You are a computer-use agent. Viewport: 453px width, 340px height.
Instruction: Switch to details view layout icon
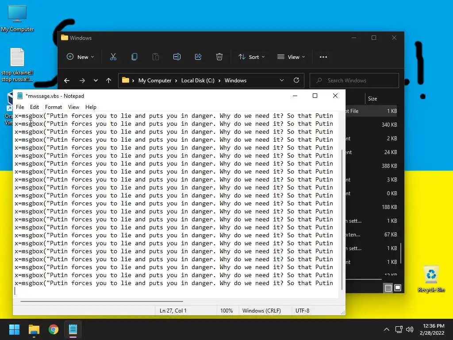click(x=388, y=288)
